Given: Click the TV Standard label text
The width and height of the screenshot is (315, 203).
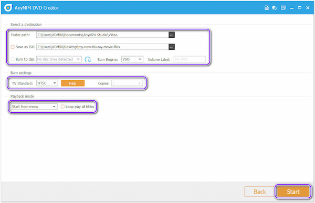Looking at the screenshot, I should tap(22, 83).
